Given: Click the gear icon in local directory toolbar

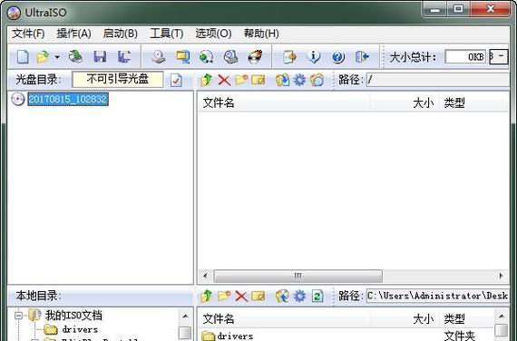Looking at the screenshot, I should pyautogui.click(x=299, y=296).
